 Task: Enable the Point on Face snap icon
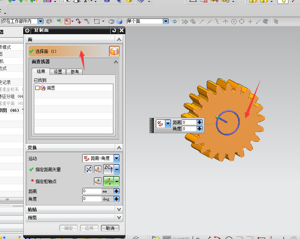click(x=266, y=21)
